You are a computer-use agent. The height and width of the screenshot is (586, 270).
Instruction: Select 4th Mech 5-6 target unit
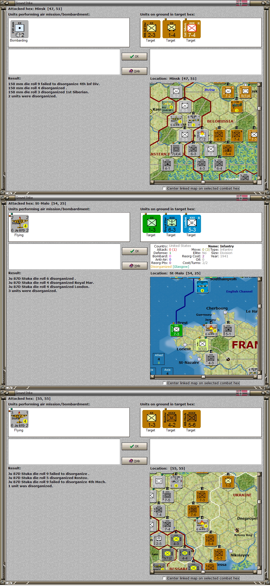click(192, 419)
